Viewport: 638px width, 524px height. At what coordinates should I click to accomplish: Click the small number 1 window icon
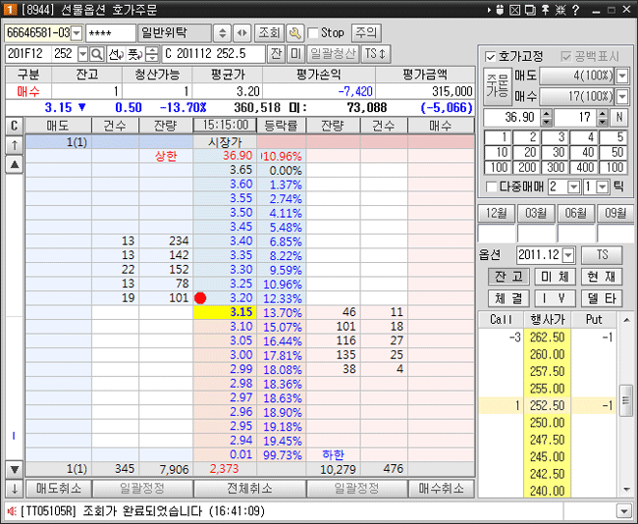click(10, 10)
